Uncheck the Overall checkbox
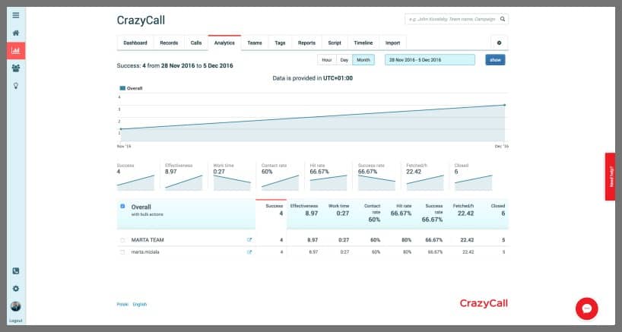Screen dimensions: 622x332 coord(123,206)
